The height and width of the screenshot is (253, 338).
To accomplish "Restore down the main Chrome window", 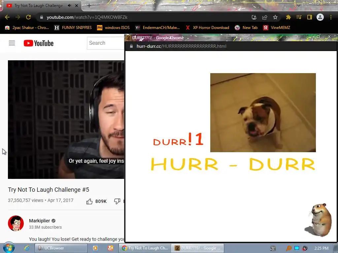I will pos(318,3).
